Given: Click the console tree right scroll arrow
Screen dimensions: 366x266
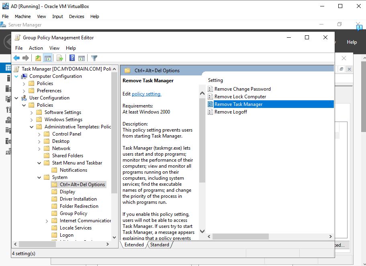Looking at the screenshot, I should tap(108, 244).
